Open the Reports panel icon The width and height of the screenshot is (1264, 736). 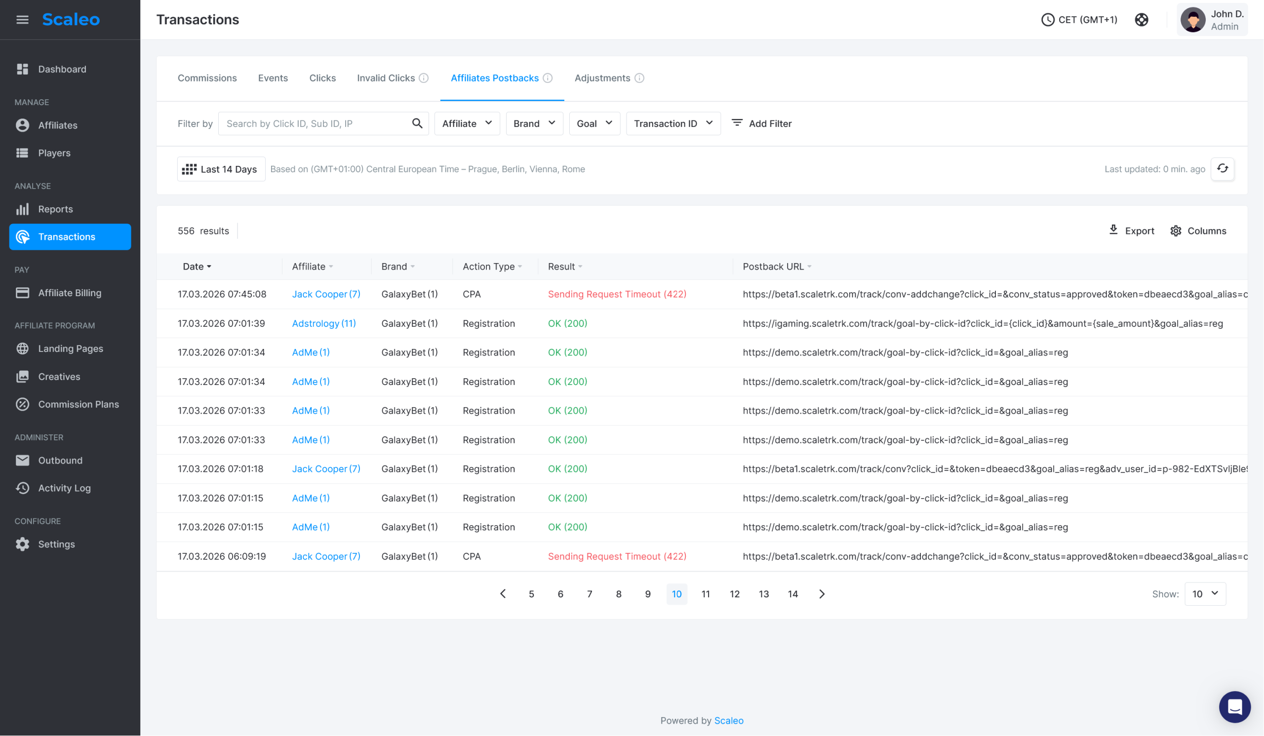22,209
